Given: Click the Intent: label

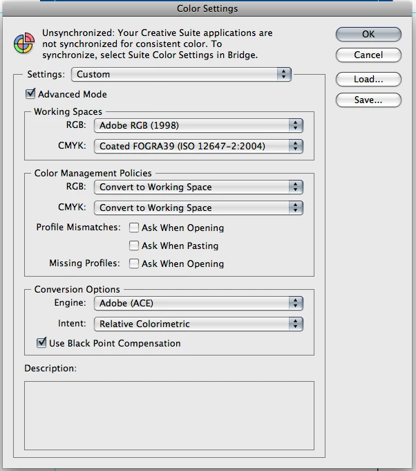Looking at the screenshot, I should coord(72,324).
